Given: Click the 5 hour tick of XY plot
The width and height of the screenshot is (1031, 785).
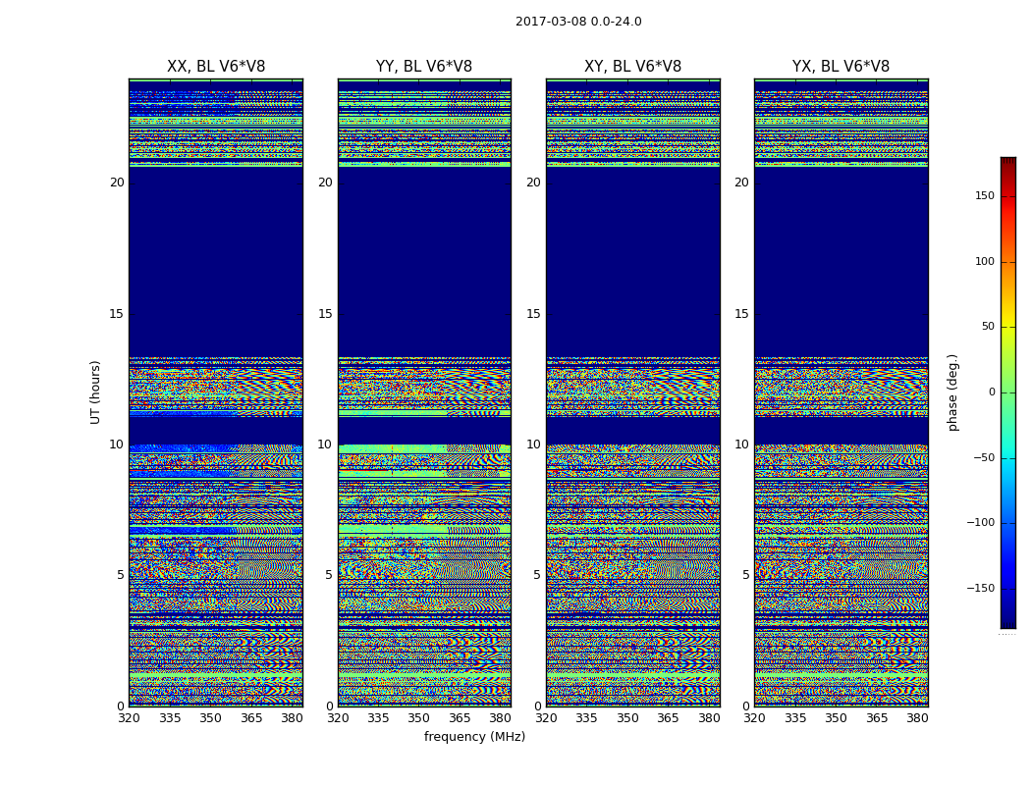Looking at the screenshot, I should [537, 575].
